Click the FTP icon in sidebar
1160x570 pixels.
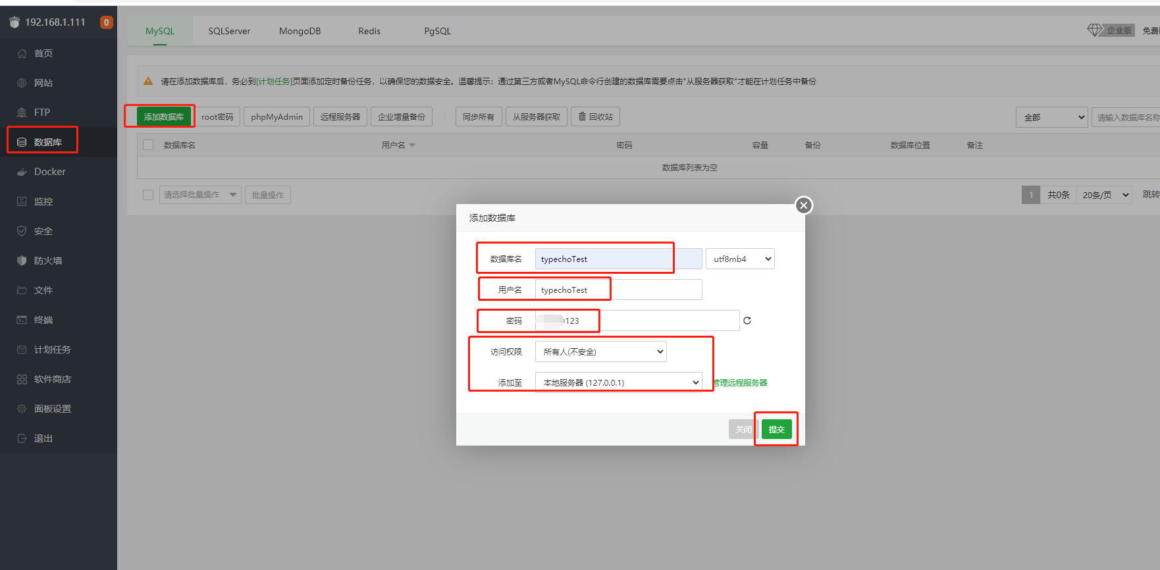pyautogui.click(x=22, y=113)
